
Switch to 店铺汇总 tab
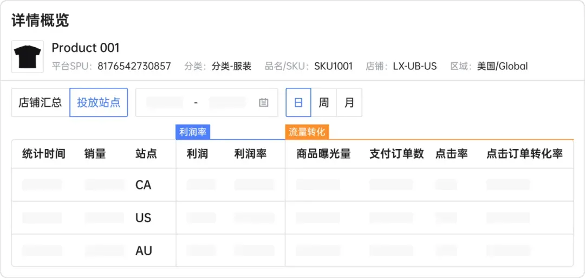coord(40,102)
